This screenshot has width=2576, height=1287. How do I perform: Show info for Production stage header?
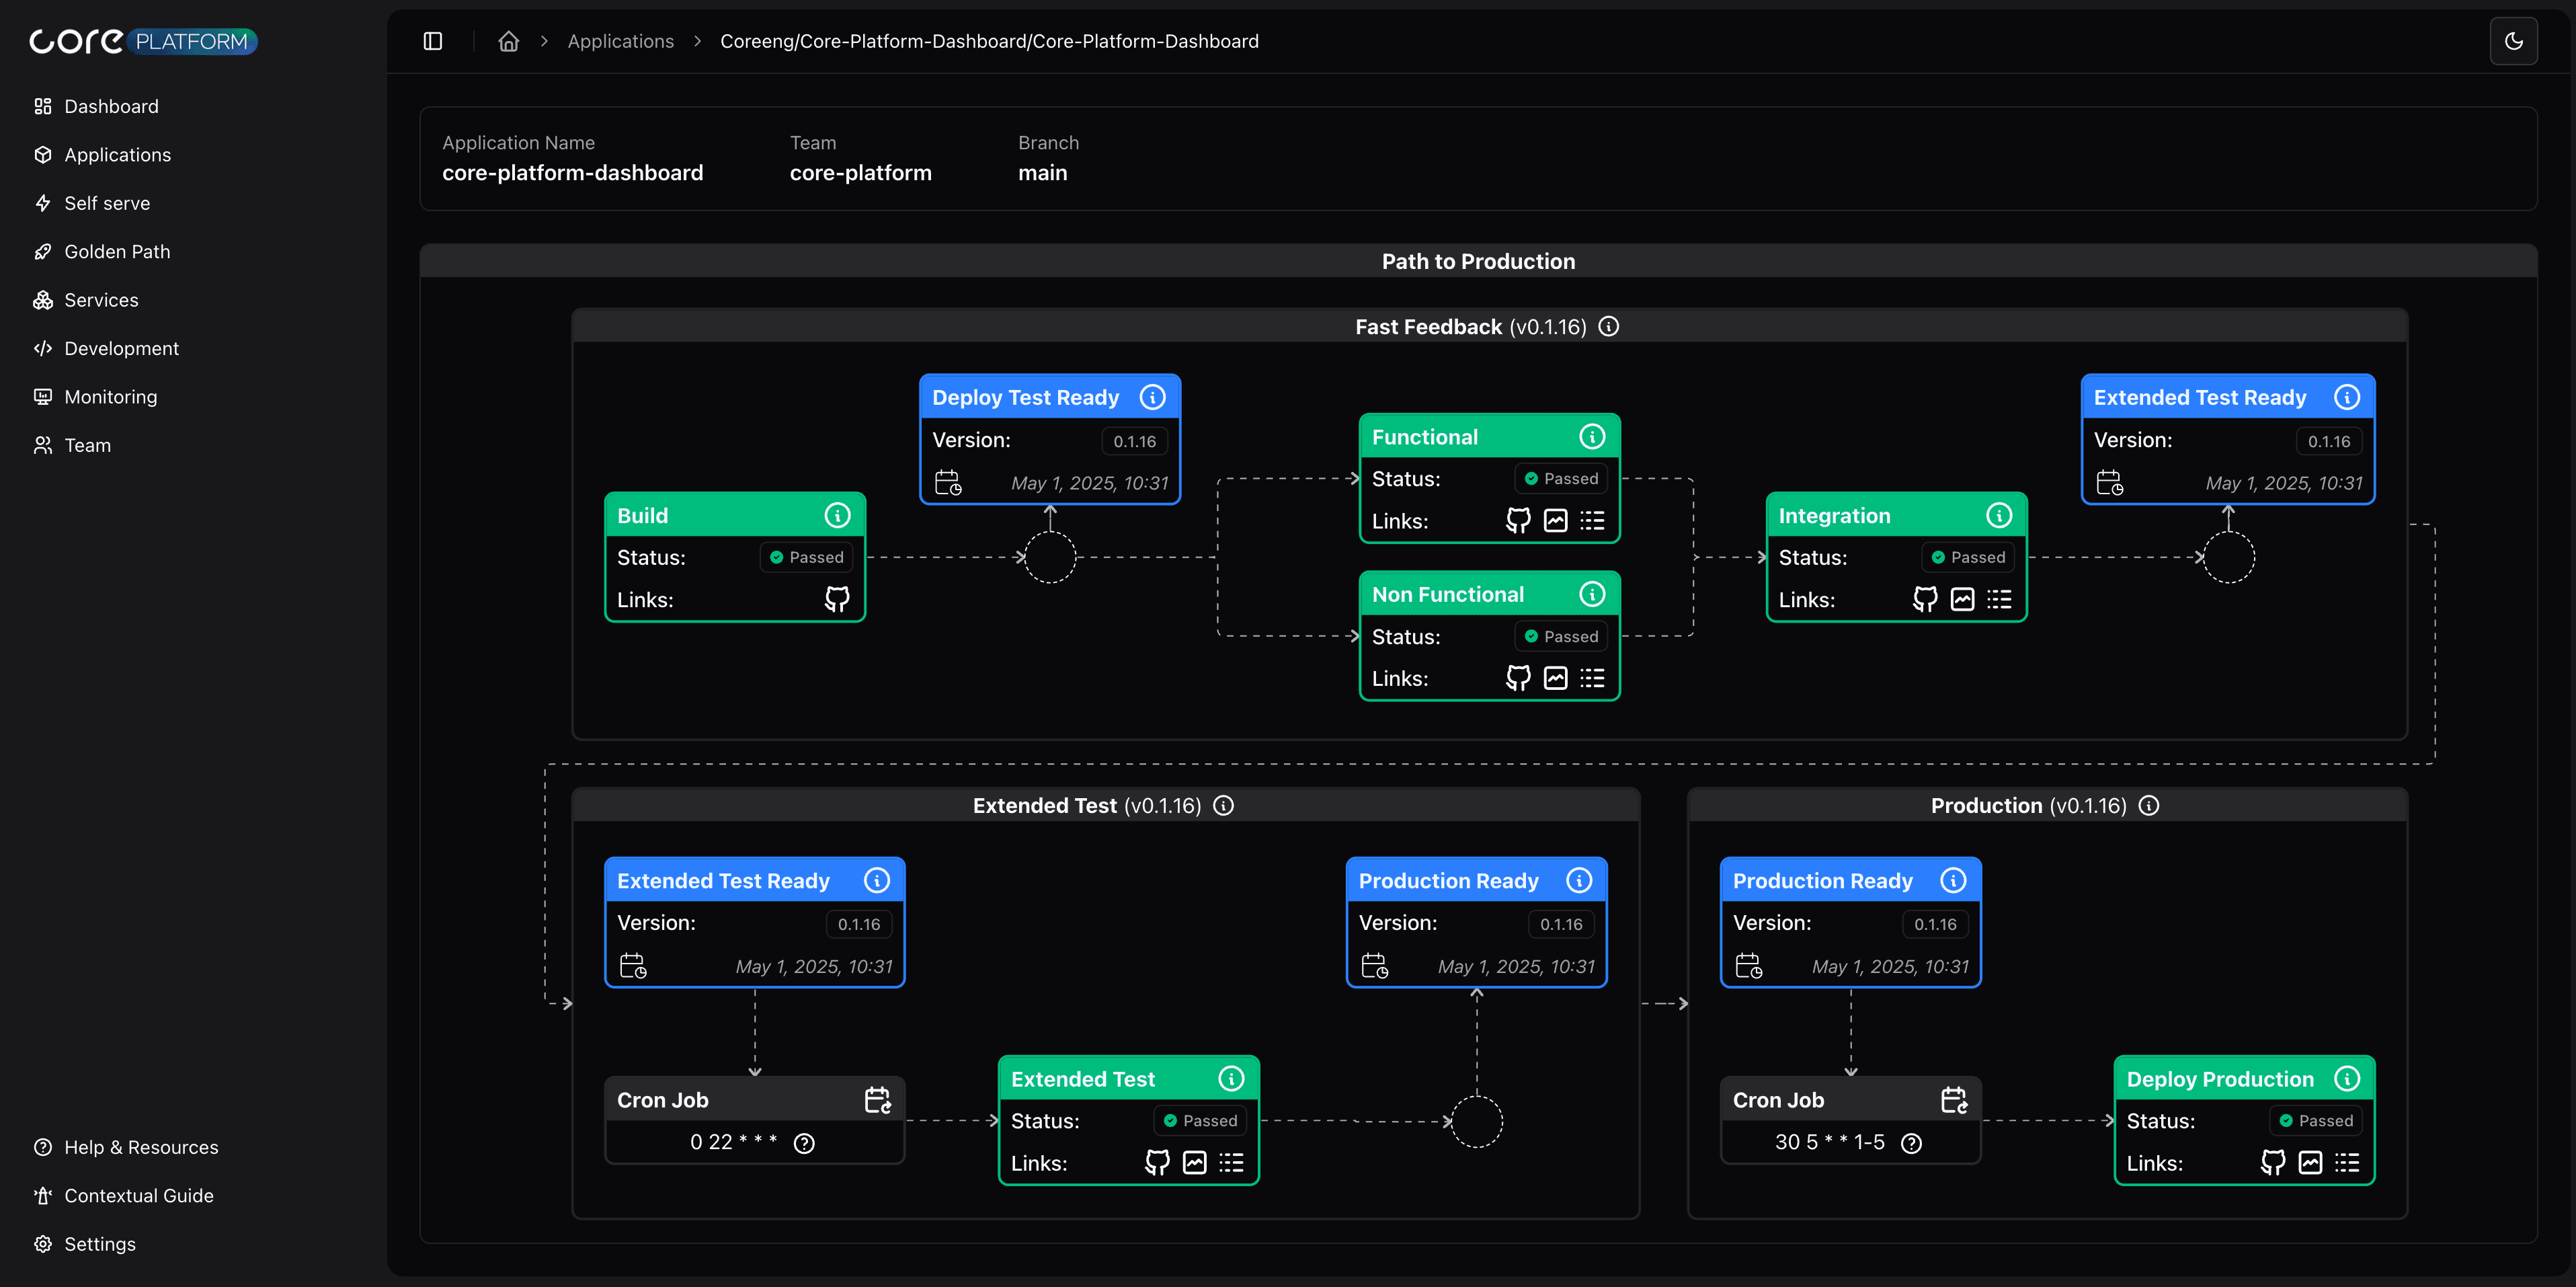(2148, 805)
